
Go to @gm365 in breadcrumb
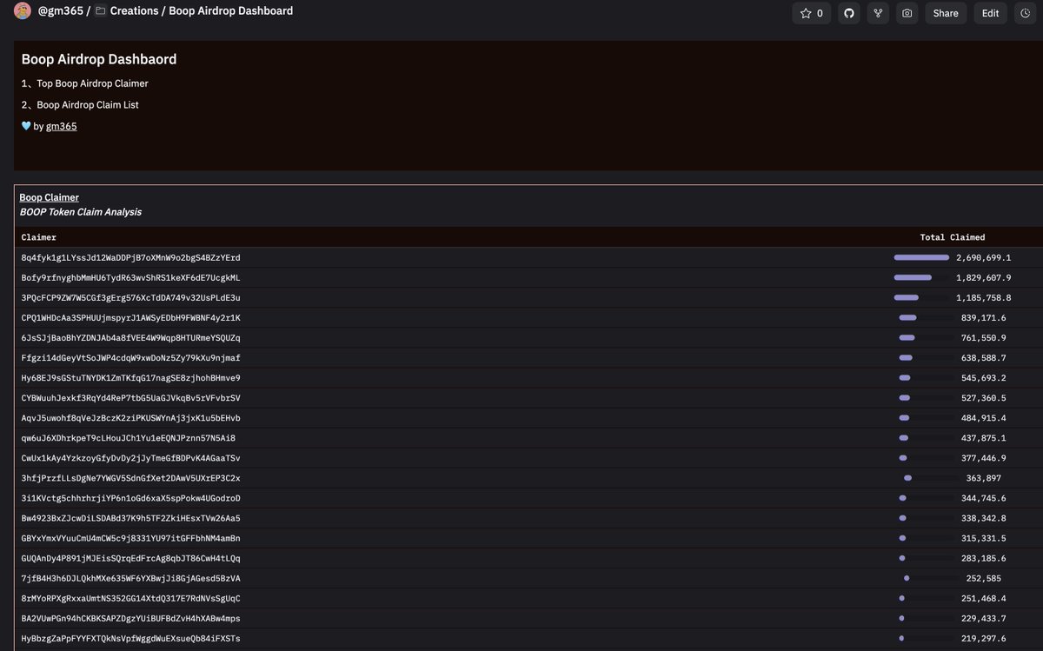click(x=60, y=11)
